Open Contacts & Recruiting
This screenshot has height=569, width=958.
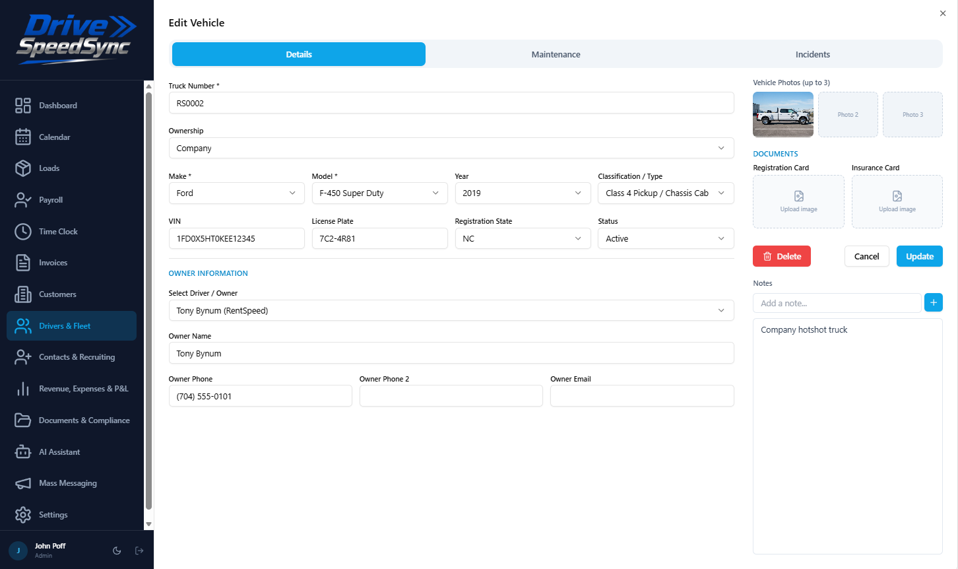[71, 357]
